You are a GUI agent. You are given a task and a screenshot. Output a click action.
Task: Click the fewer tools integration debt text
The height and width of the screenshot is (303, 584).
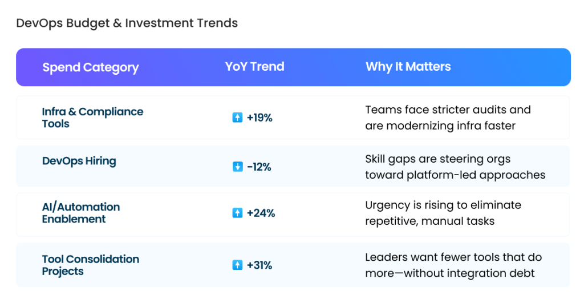click(x=453, y=265)
